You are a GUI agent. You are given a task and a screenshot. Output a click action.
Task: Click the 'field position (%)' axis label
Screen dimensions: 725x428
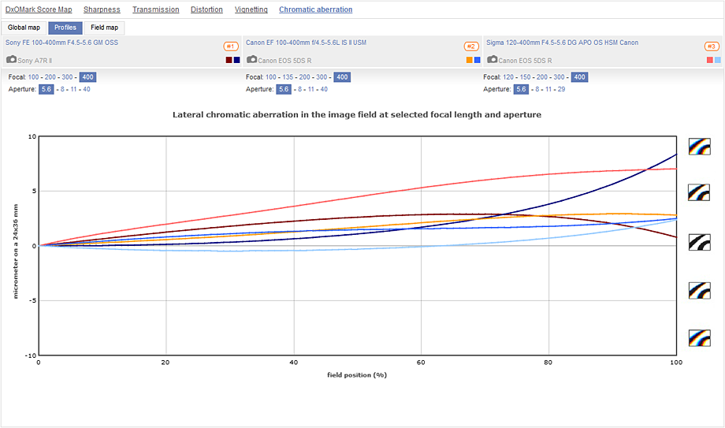point(357,374)
